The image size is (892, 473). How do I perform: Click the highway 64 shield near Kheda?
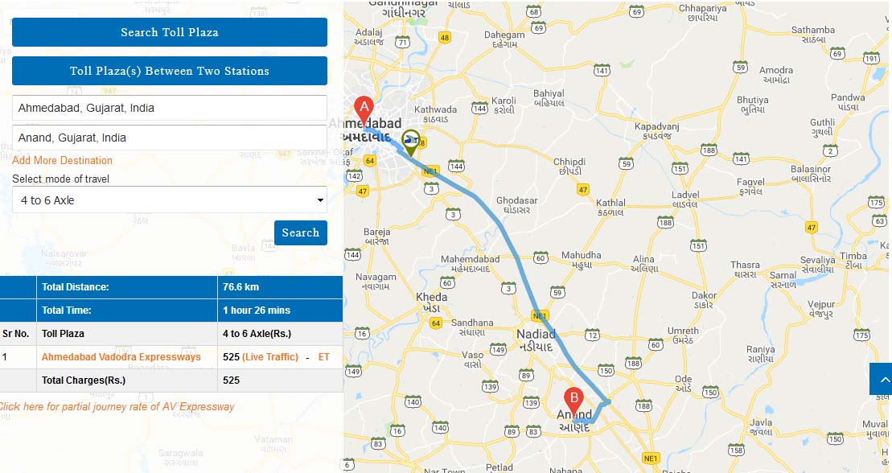(x=435, y=323)
